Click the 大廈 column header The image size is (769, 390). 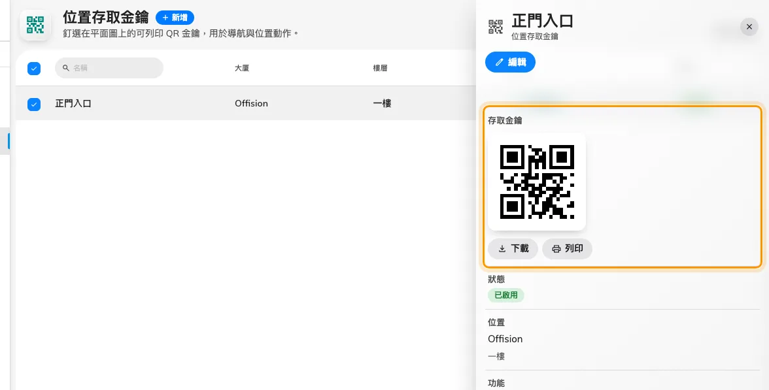[x=242, y=68]
